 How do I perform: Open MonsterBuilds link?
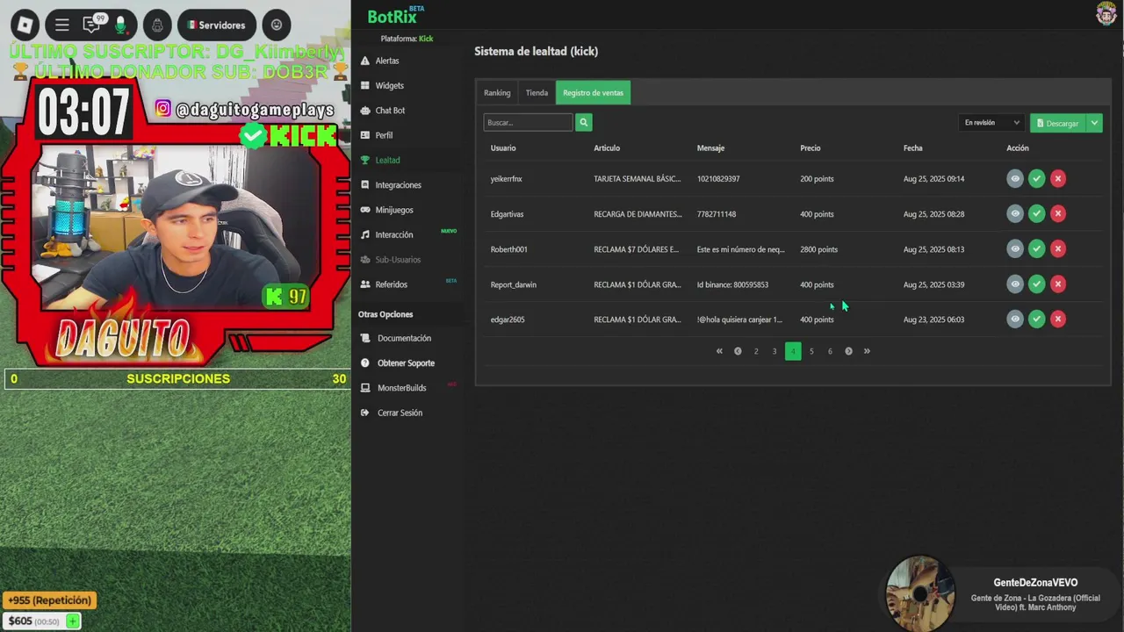(401, 388)
